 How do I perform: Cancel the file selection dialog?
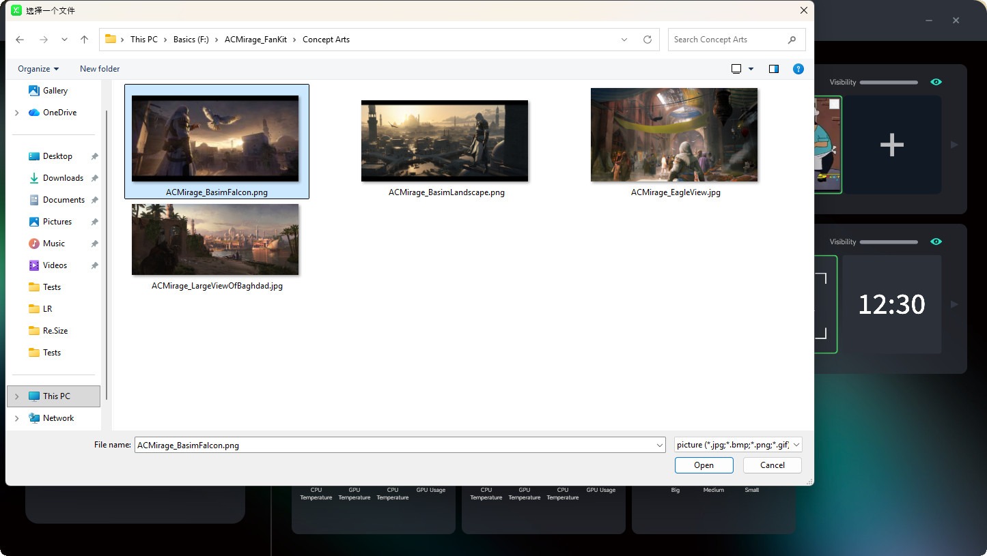pyautogui.click(x=773, y=465)
